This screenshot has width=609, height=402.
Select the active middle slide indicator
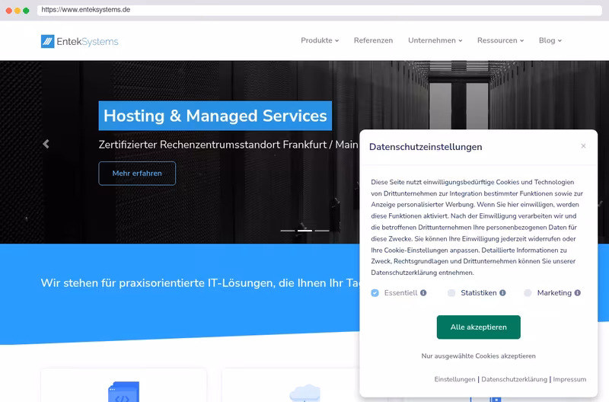305,231
